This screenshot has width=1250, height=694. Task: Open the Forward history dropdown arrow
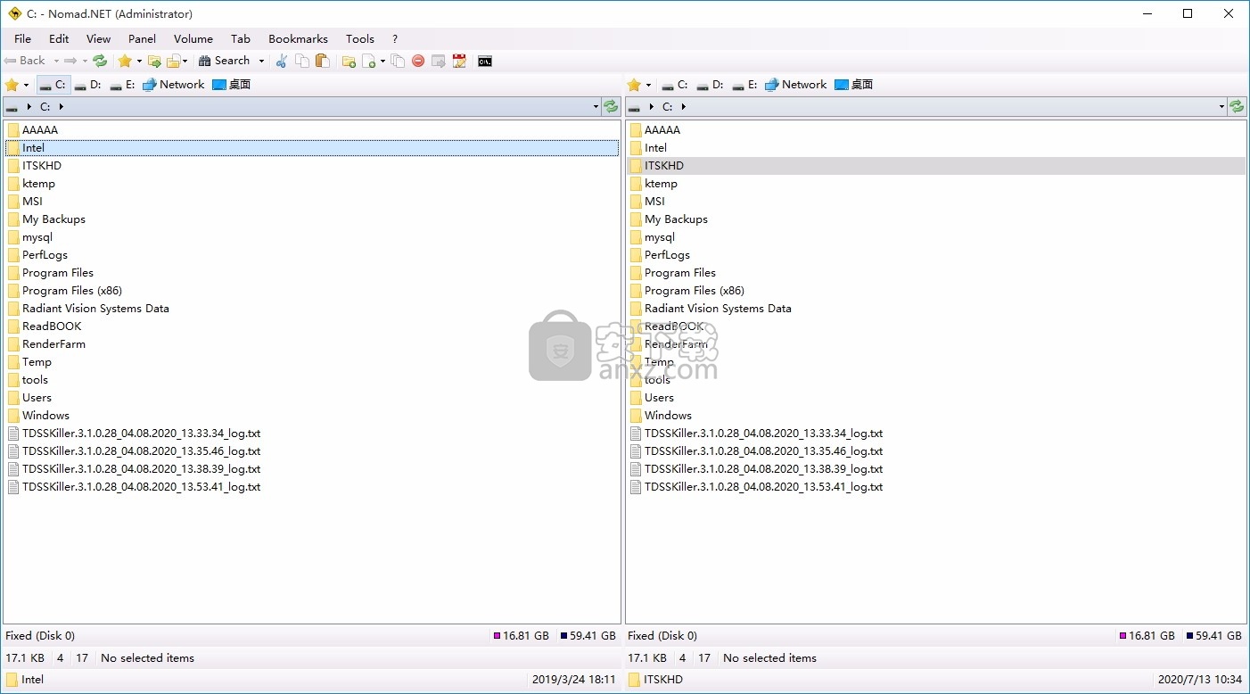[85, 61]
